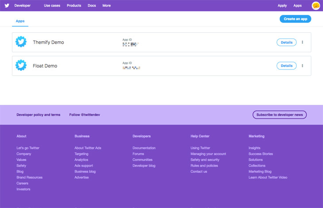The height and width of the screenshot is (208, 323).
Task: Click the Create an app button
Action: 296,19
